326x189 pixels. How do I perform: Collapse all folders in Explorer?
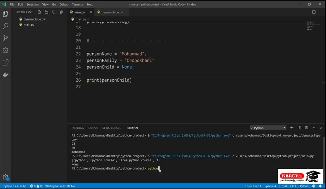[x=61, y=12]
